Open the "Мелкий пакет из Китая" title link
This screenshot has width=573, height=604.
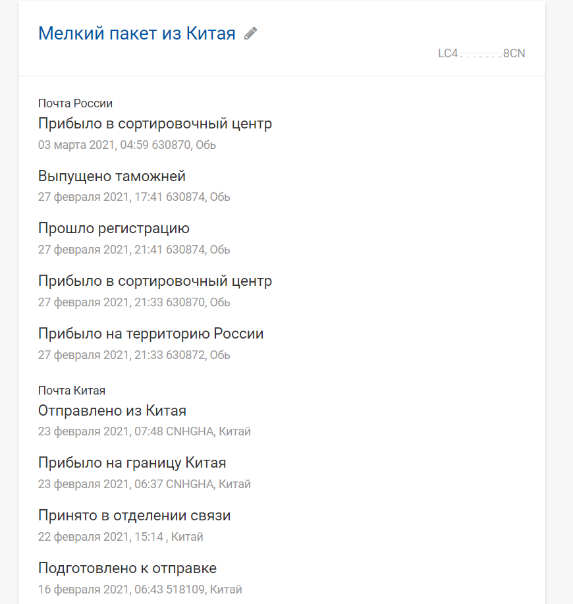(x=136, y=34)
